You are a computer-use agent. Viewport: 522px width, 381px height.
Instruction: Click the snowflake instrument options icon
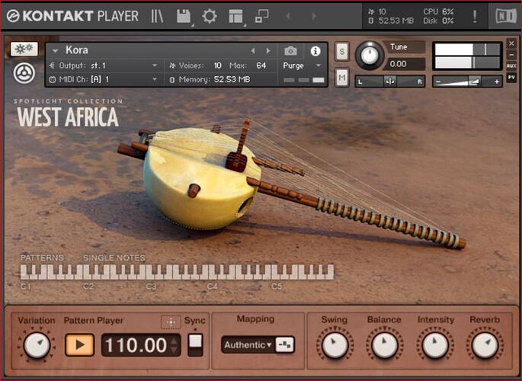click(x=24, y=49)
